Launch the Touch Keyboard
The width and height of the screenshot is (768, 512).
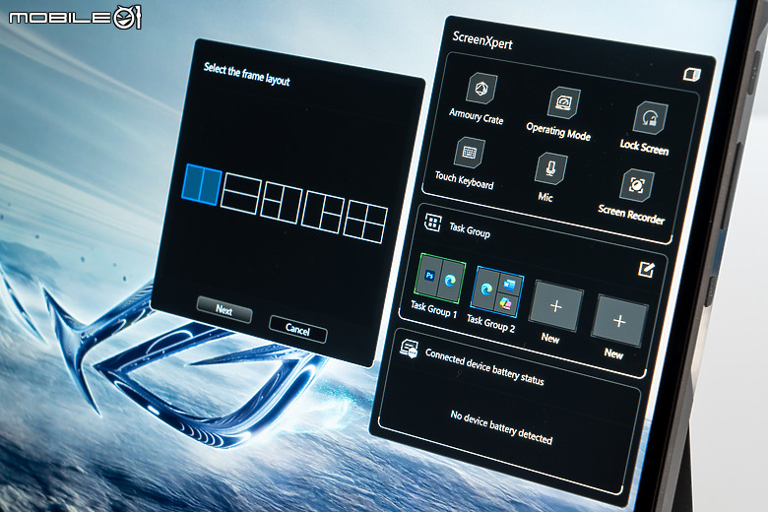470,153
